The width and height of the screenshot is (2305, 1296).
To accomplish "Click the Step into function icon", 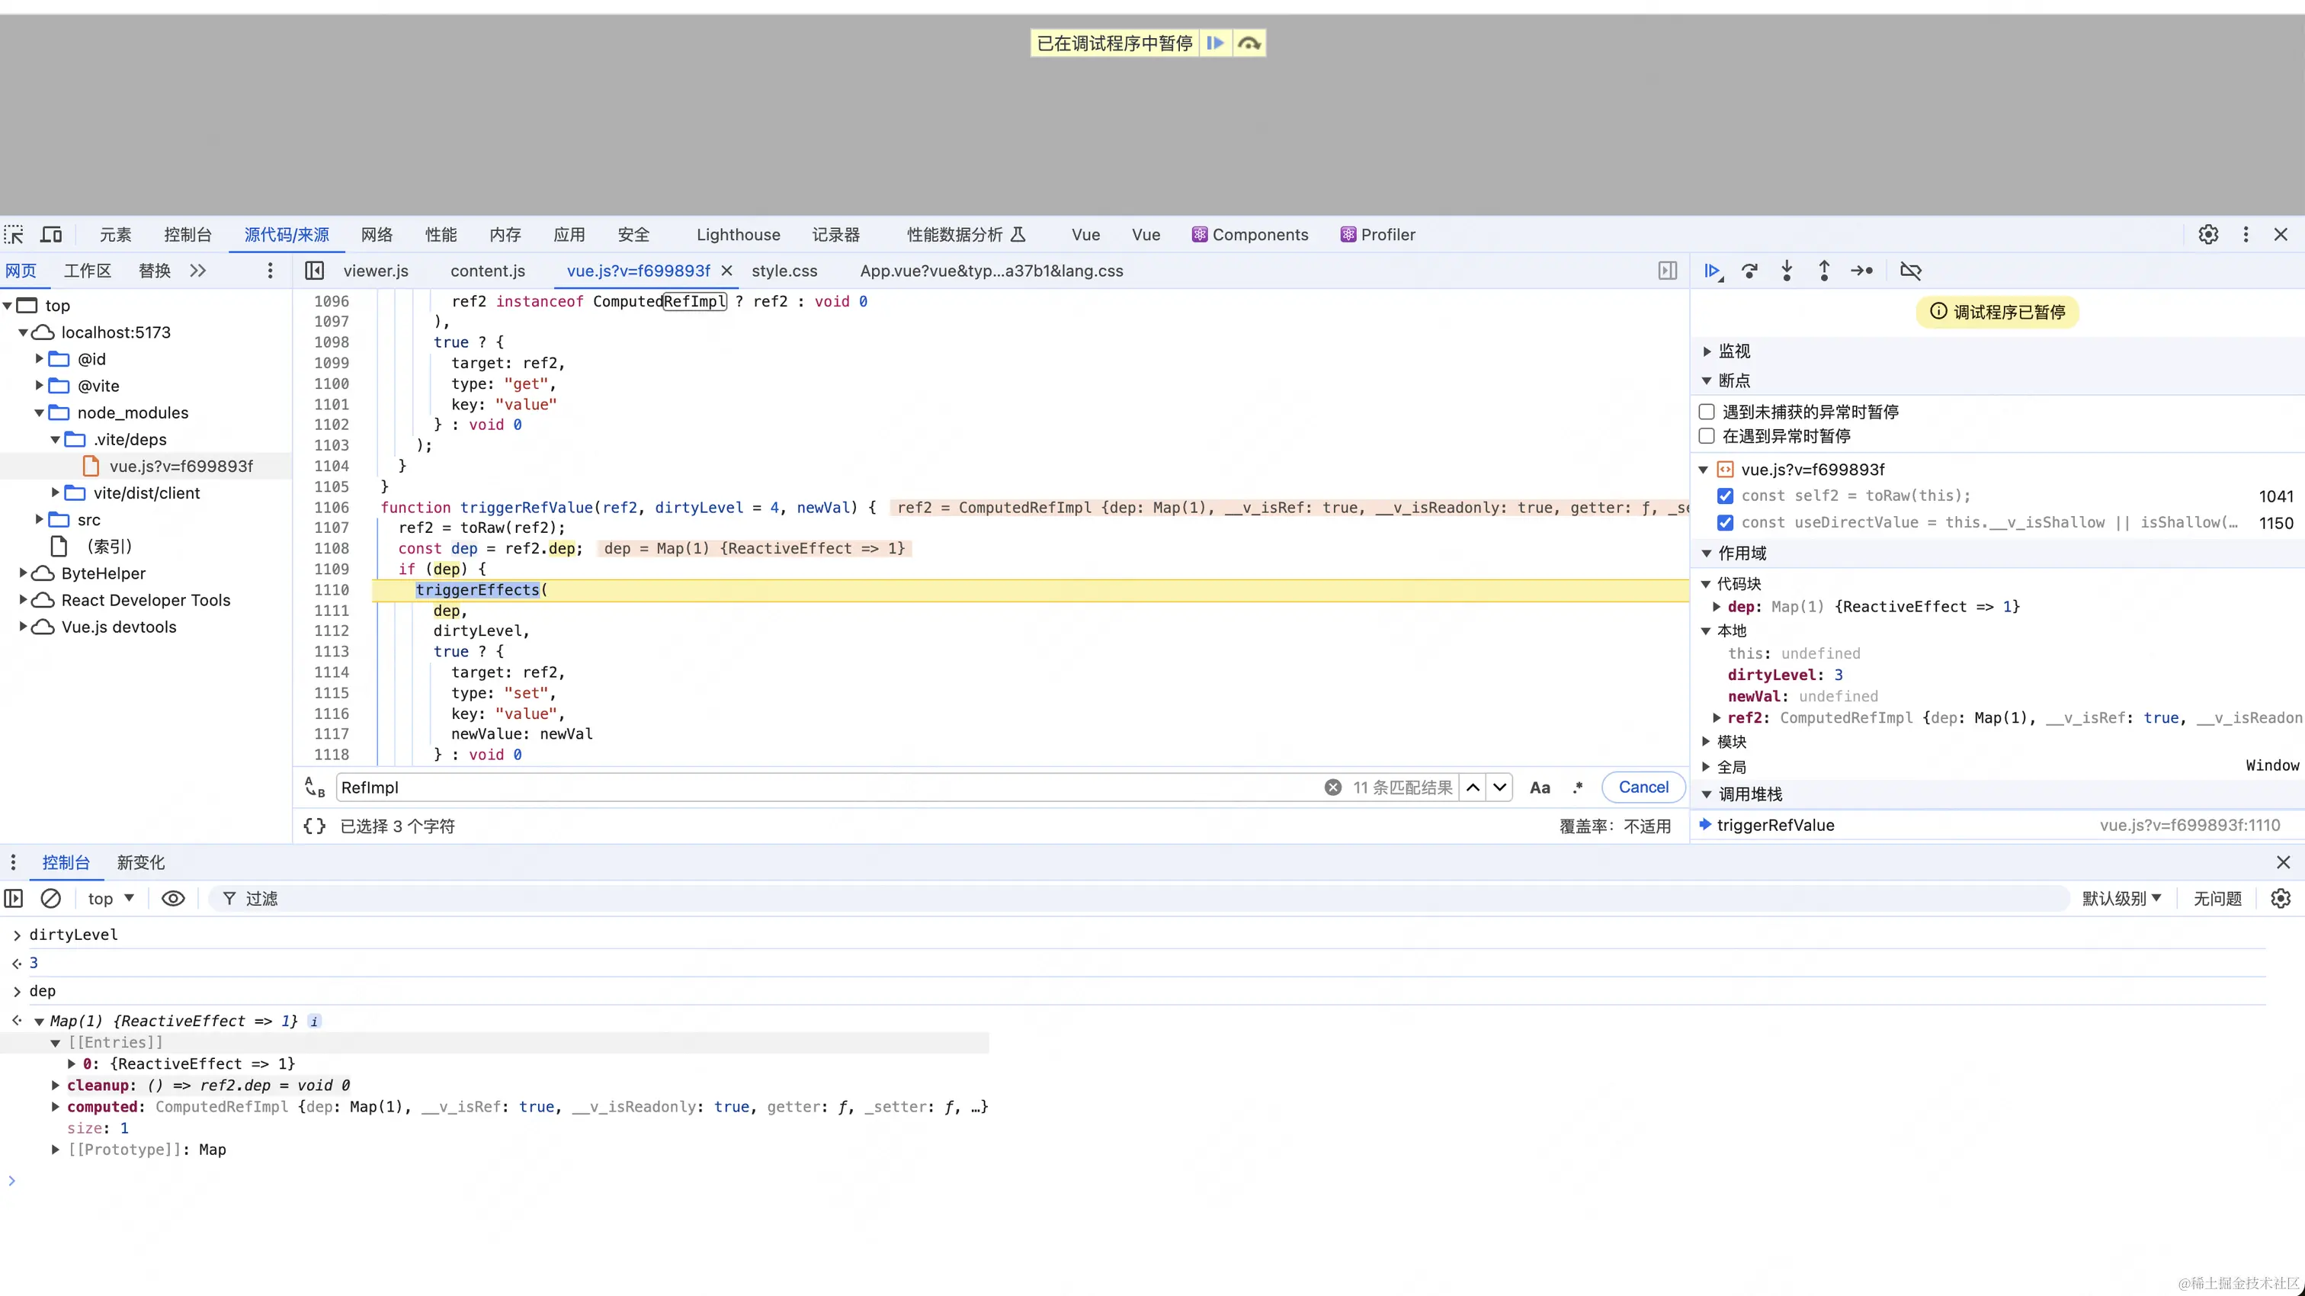I will point(1787,271).
